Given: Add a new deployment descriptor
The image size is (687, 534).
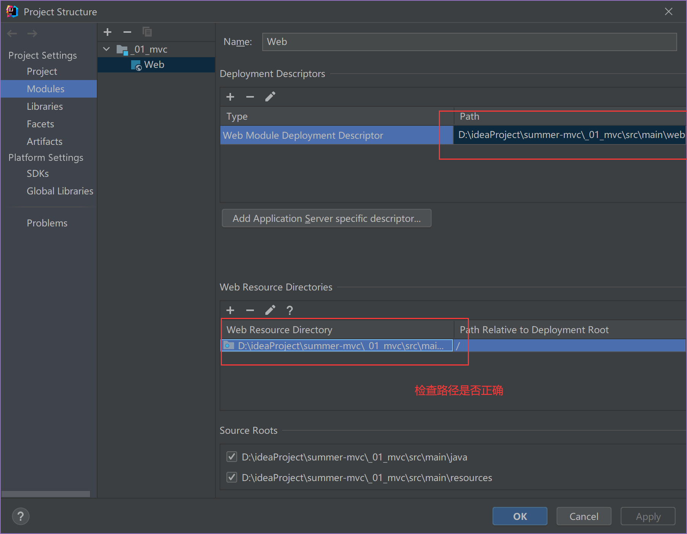Looking at the screenshot, I should pyautogui.click(x=230, y=97).
